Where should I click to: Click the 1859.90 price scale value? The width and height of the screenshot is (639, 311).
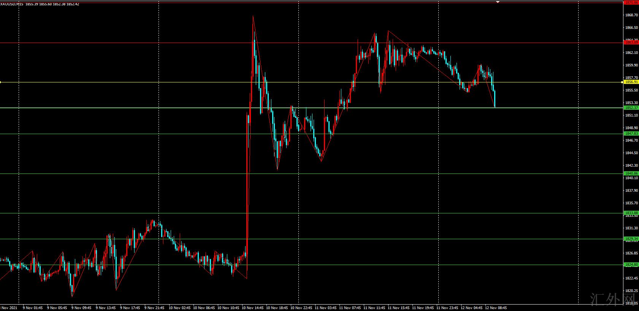[631, 65]
